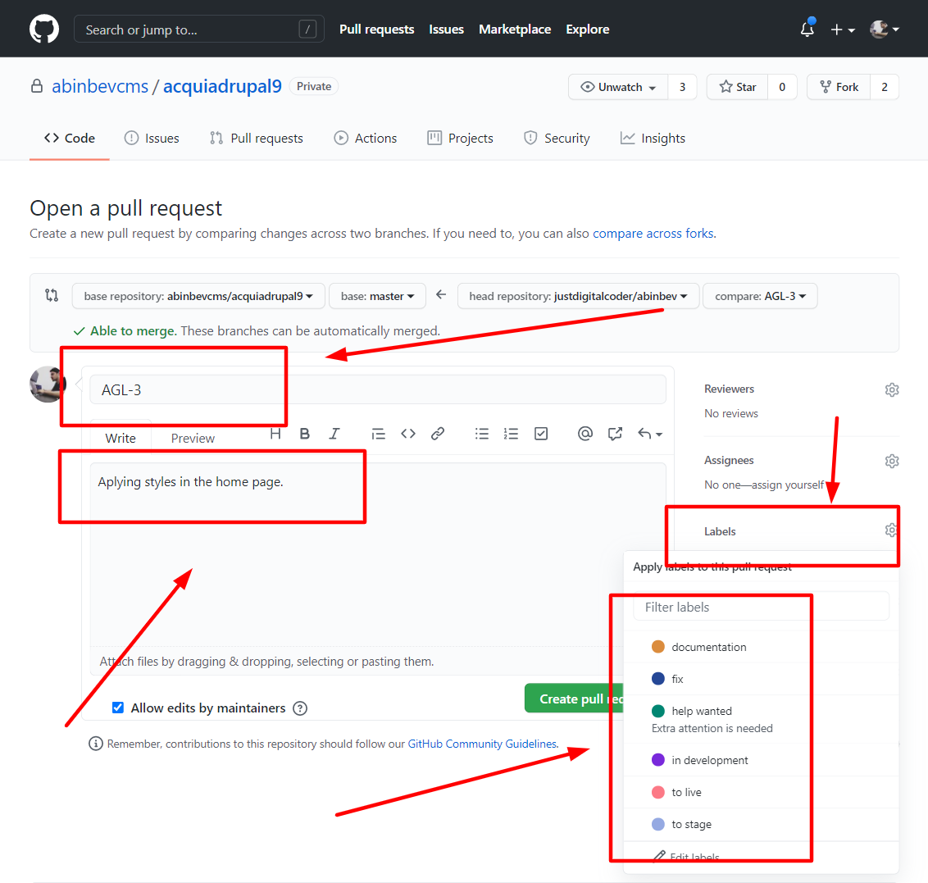
Task: Open the Unwatch dropdown
Action: 618,87
